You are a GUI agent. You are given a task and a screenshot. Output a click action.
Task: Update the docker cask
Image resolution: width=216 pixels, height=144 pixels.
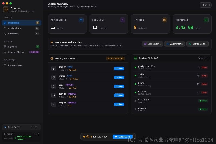[119, 68]
